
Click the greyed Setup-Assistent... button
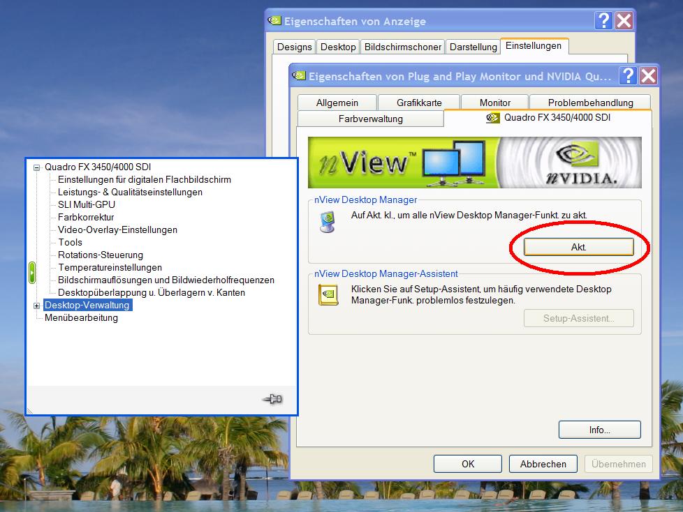pos(578,318)
